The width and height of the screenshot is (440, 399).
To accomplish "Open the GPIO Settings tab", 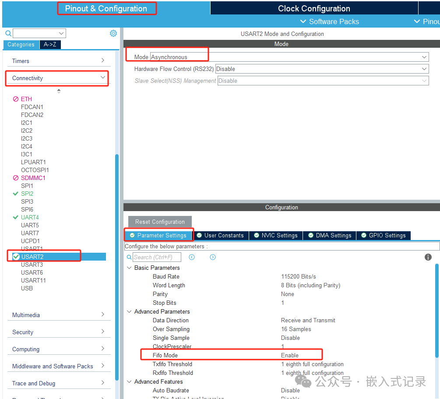I will click(384, 235).
